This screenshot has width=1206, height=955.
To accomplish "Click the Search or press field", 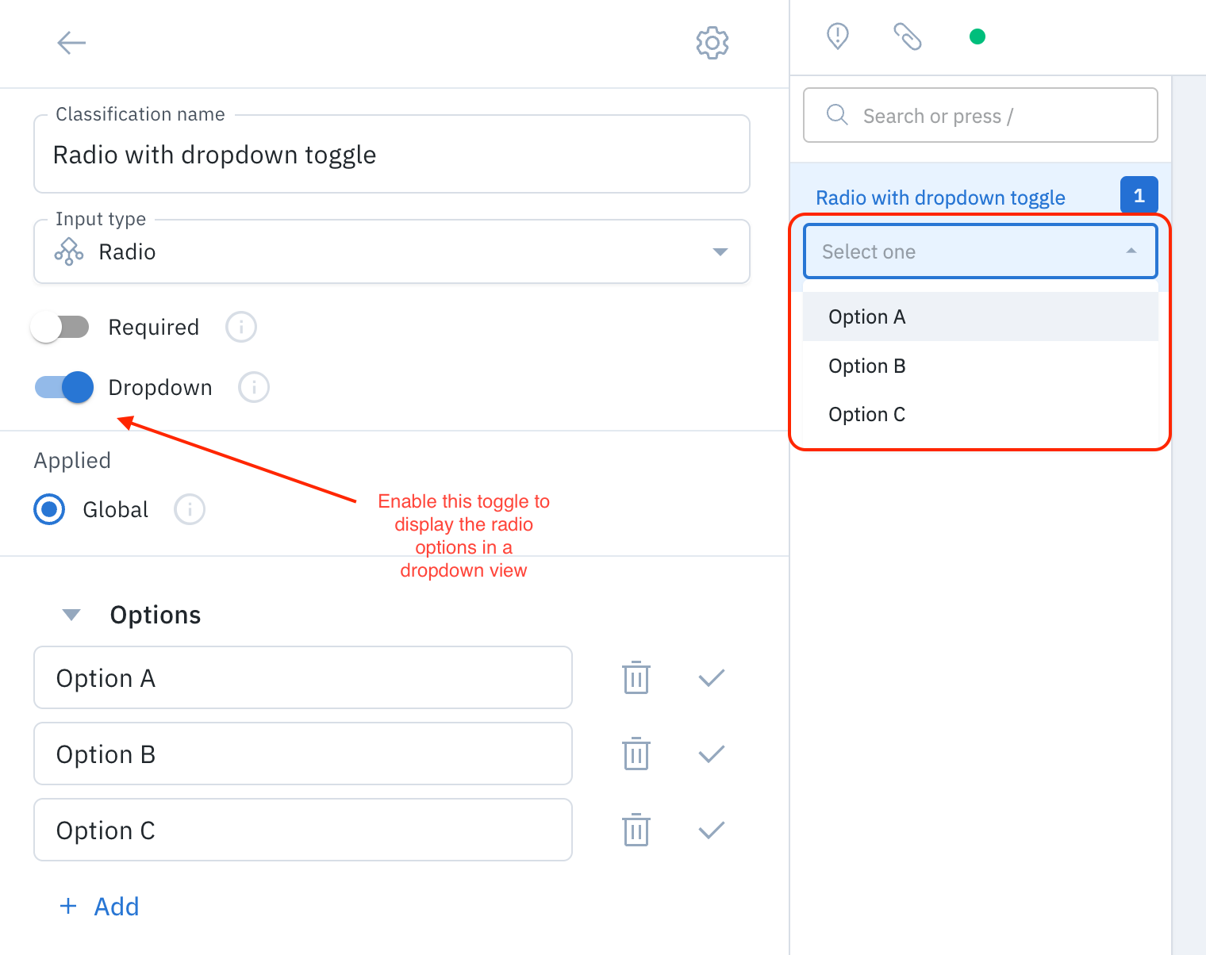I will click(x=981, y=115).
